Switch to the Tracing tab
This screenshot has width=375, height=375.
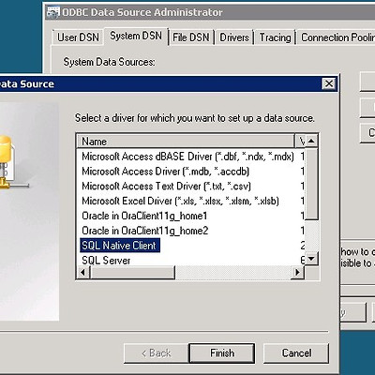(x=275, y=37)
